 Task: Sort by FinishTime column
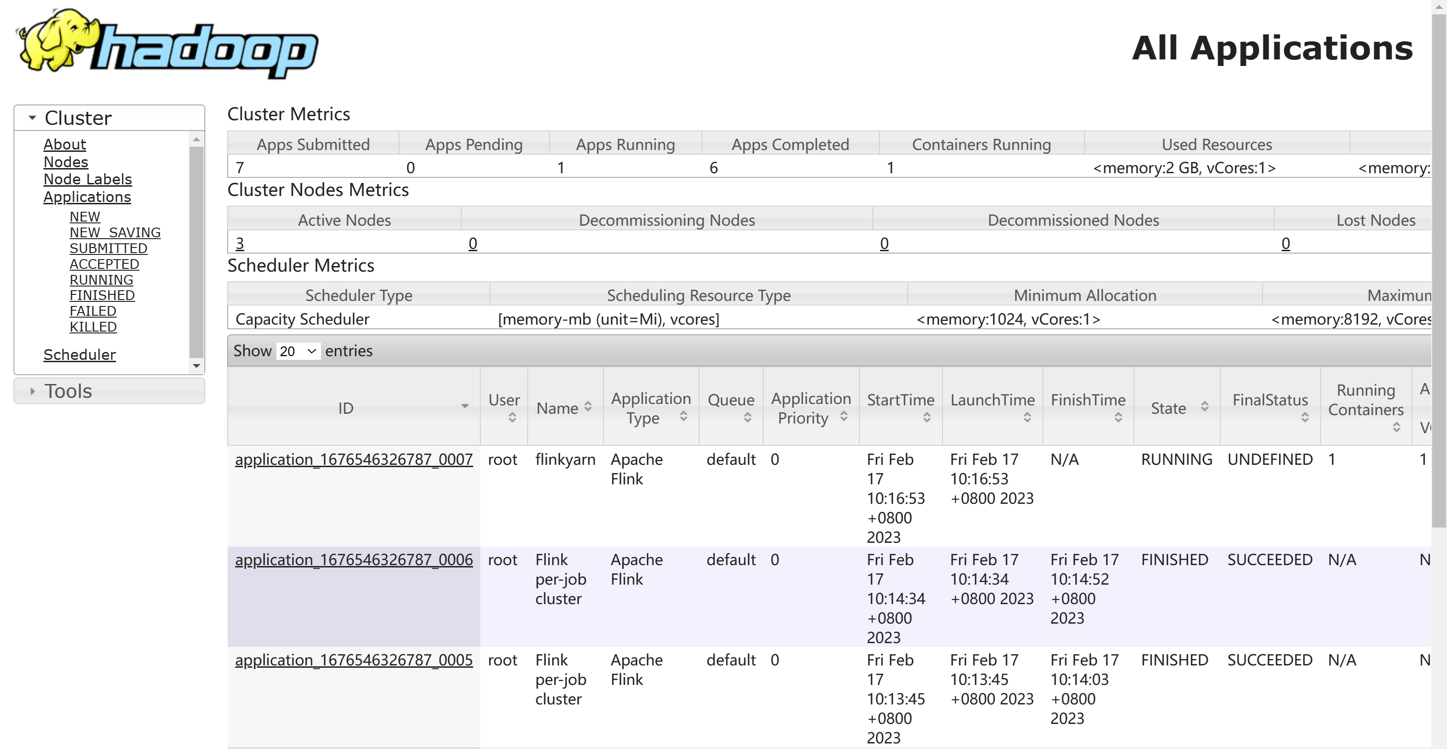[1088, 406]
